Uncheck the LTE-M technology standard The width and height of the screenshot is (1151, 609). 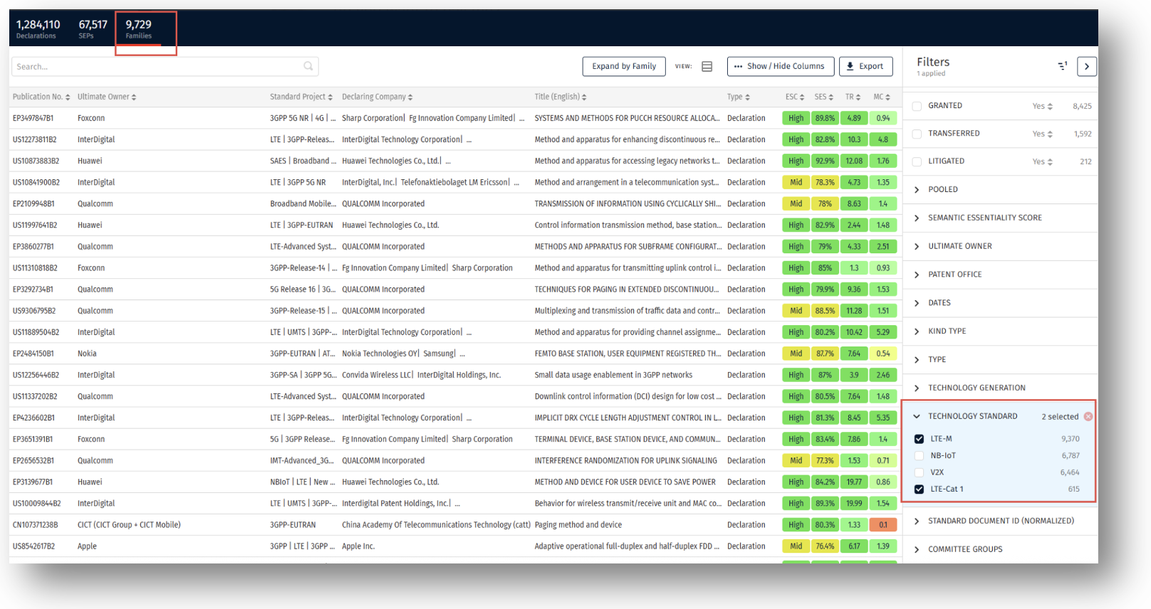(x=919, y=439)
